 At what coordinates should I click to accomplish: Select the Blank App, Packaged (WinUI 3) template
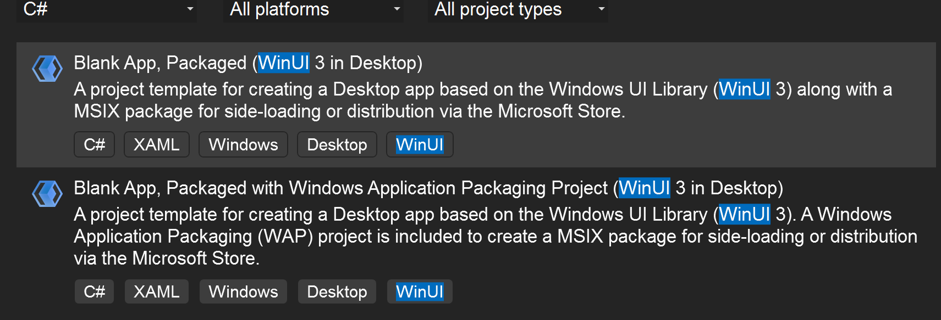[x=247, y=63]
